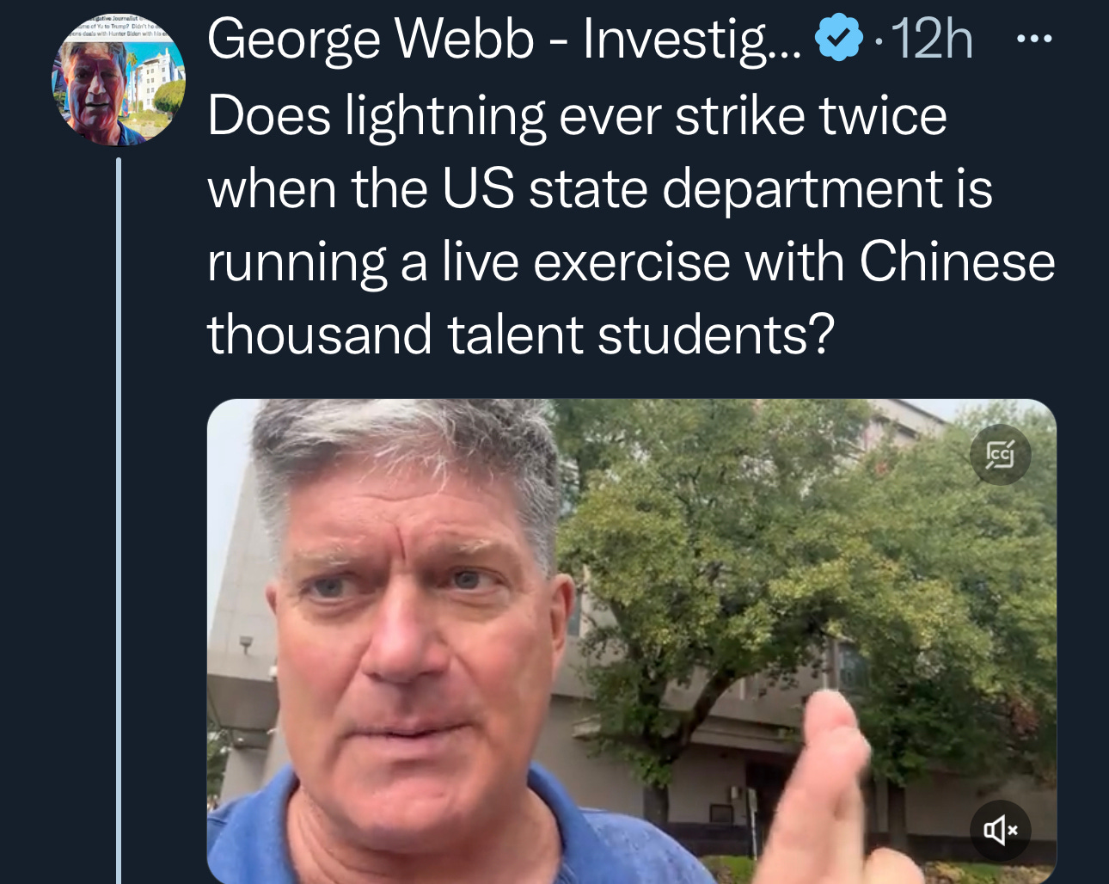
Task: Select the 'thousand talent students?' text line
Action: point(521,334)
